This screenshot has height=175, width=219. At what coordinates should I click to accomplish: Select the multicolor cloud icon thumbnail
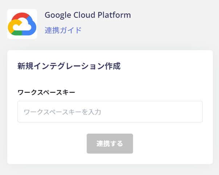[22, 24]
